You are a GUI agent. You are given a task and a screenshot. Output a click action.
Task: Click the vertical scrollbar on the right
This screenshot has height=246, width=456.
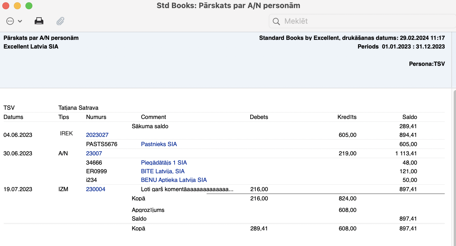[454, 167]
